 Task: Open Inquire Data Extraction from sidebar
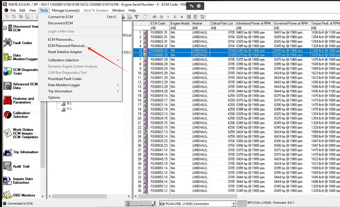coord(8,181)
